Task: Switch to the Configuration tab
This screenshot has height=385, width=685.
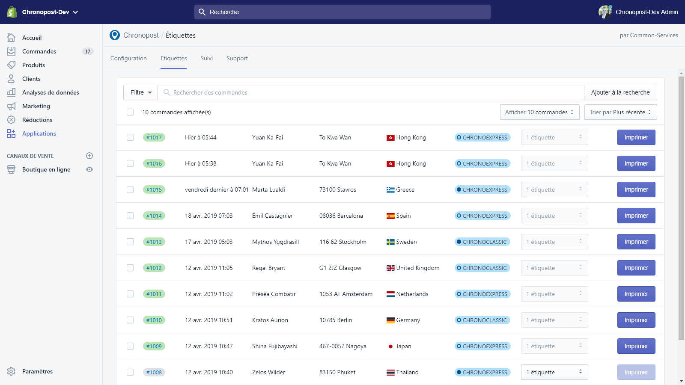Action: click(x=128, y=58)
